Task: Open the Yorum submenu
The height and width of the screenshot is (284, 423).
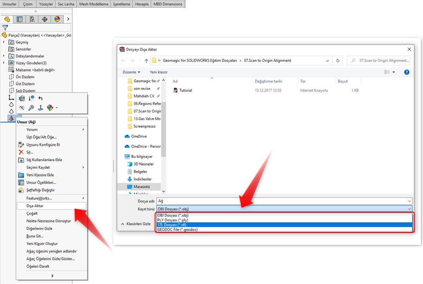Action: pyautogui.click(x=52, y=129)
